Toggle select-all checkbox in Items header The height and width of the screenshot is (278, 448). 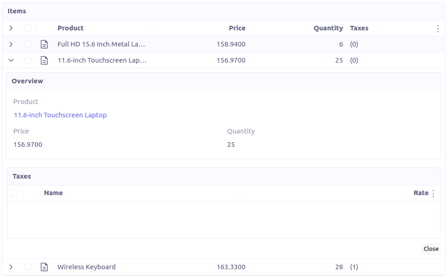click(29, 28)
